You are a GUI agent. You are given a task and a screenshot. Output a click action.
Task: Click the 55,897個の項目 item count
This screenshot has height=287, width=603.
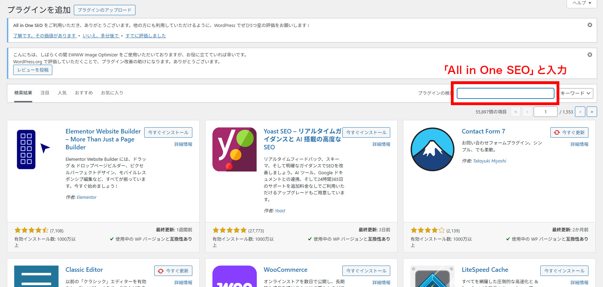click(x=491, y=112)
